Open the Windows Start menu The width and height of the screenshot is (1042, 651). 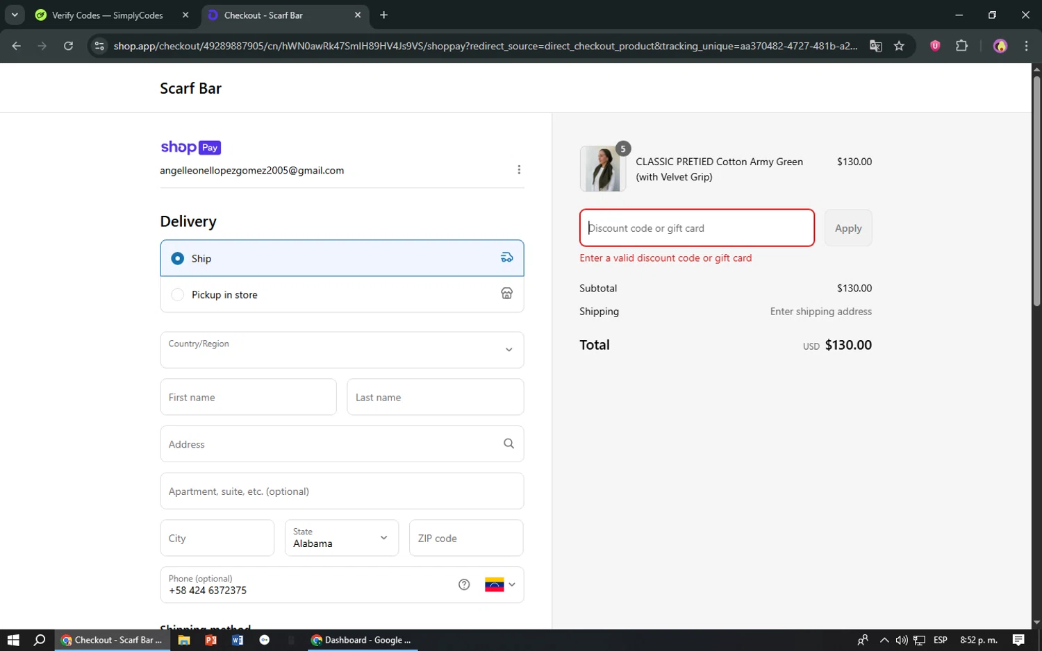pyautogui.click(x=13, y=640)
